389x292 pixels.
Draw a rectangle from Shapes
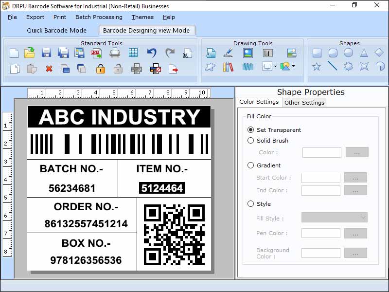pyautogui.click(x=317, y=53)
